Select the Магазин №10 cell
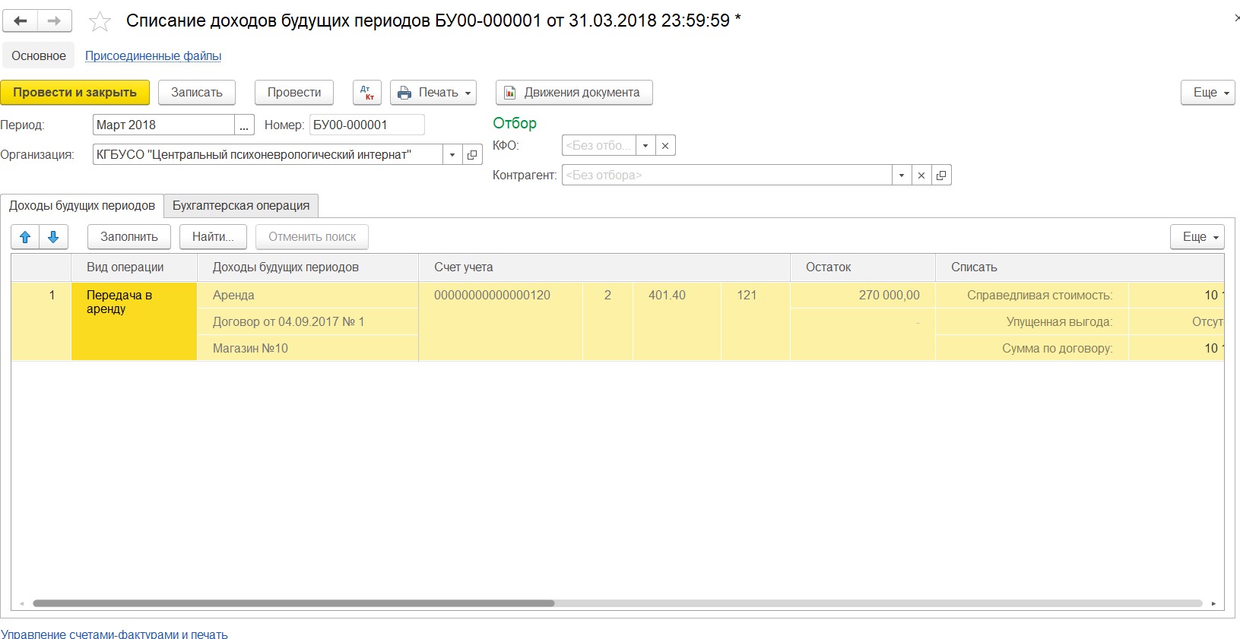This screenshot has height=639, width=1240. [308, 349]
